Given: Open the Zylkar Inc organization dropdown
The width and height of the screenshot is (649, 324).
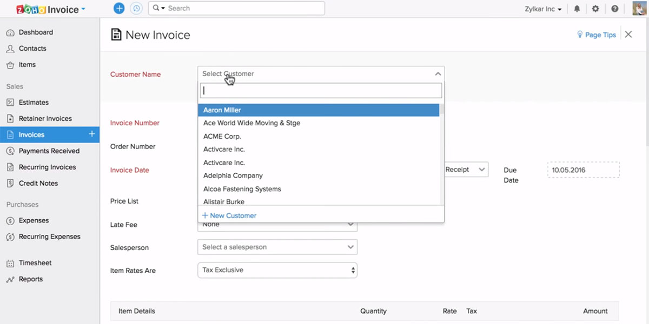Looking at the screenshot, I should pyautogui.click(x=542, y=8).
